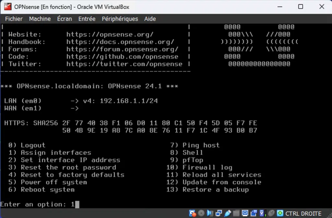Click the 'OPNsense 24.1' version line

click(89, 86)
